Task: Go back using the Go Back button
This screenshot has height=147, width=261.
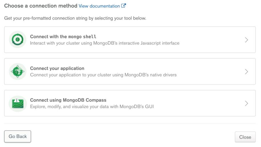Action: pyautogui.click(x=18, y=136)
